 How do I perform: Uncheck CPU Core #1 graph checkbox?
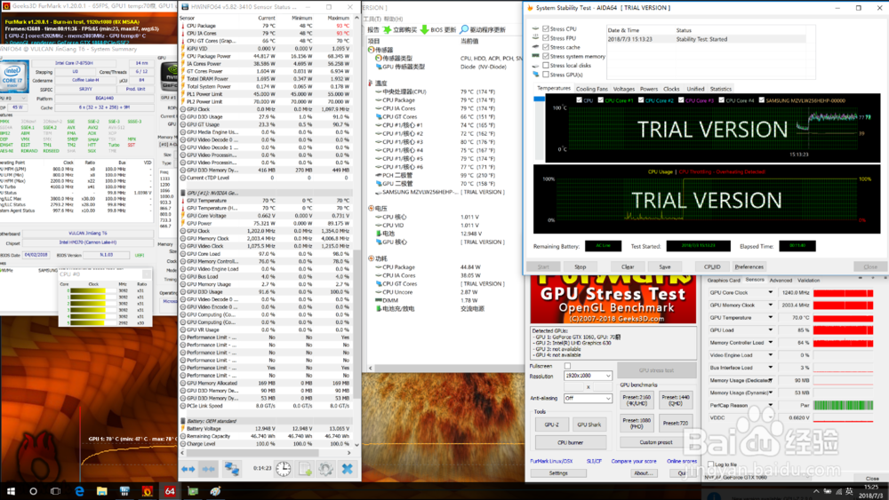(x=600, y=100)
